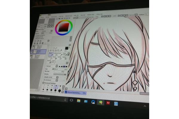Select the Eraser tool
The image size is (179, 119).
click(x=55, y=58)
